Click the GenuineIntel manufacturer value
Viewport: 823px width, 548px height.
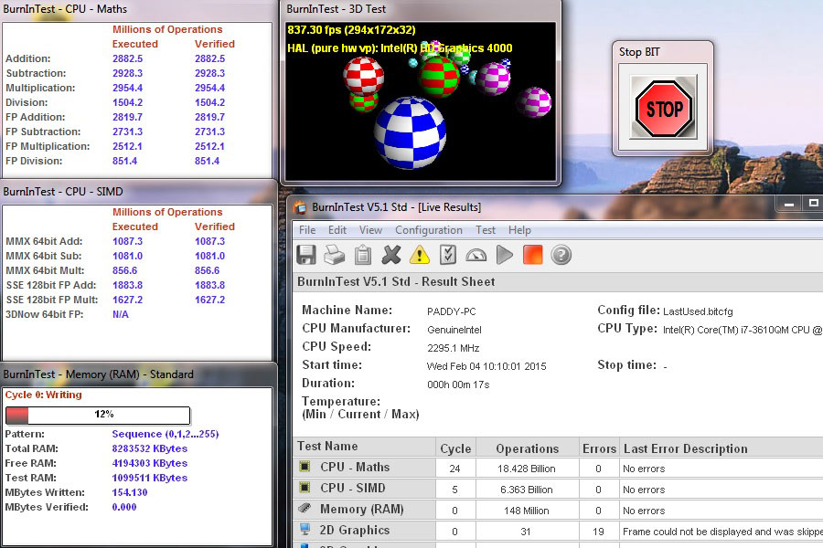[x=454, y=330]
